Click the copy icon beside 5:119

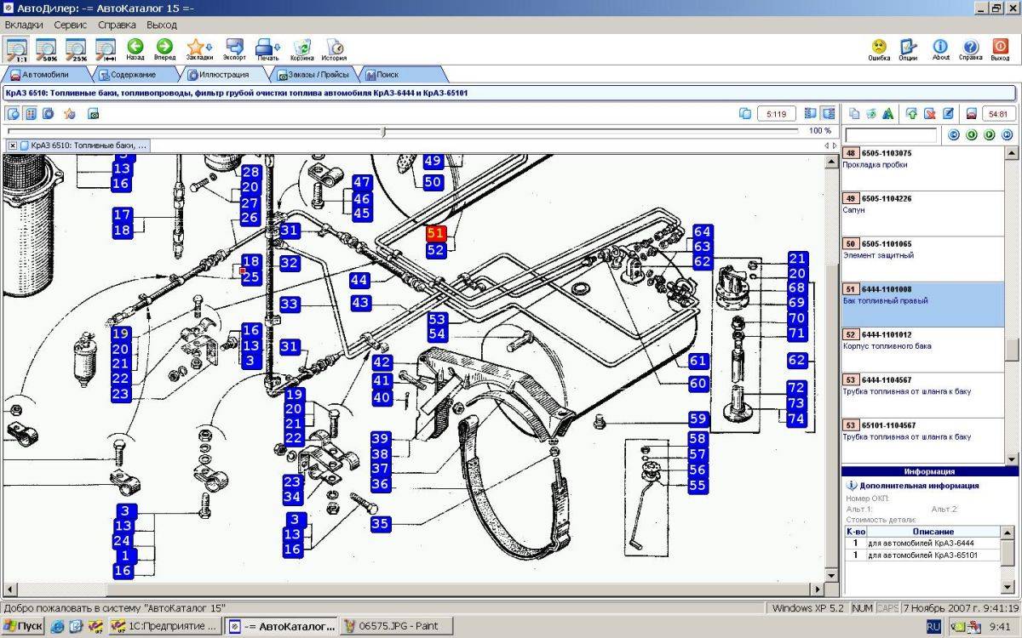tap(745, 113)
